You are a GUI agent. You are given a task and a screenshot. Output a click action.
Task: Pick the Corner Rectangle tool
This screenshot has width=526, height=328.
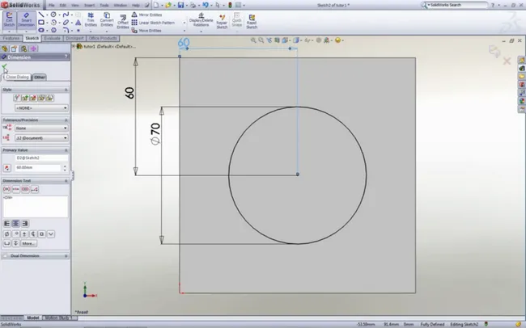click(41, 23)
